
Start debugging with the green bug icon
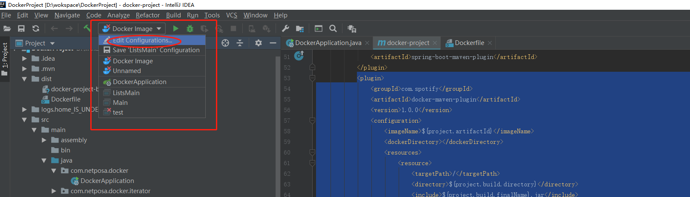click(x=190, y=28)
